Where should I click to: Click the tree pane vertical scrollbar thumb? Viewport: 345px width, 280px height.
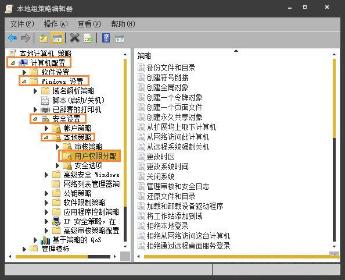pyautogui.click(x=125, y=132)
